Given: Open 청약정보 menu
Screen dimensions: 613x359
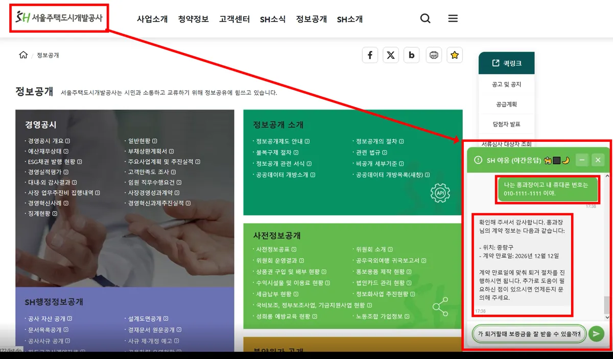Looking at the screenshot, I should 193,19.
